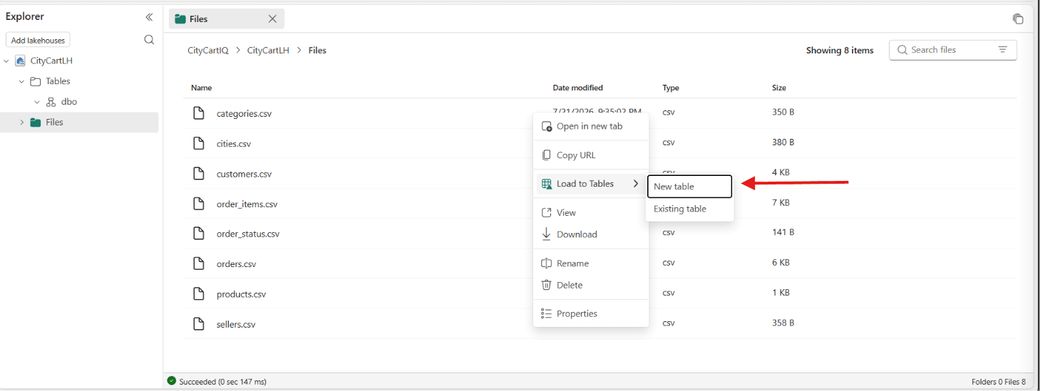Sort by the Type column header
The image size is (1040, 391).
tap(671, 88)
